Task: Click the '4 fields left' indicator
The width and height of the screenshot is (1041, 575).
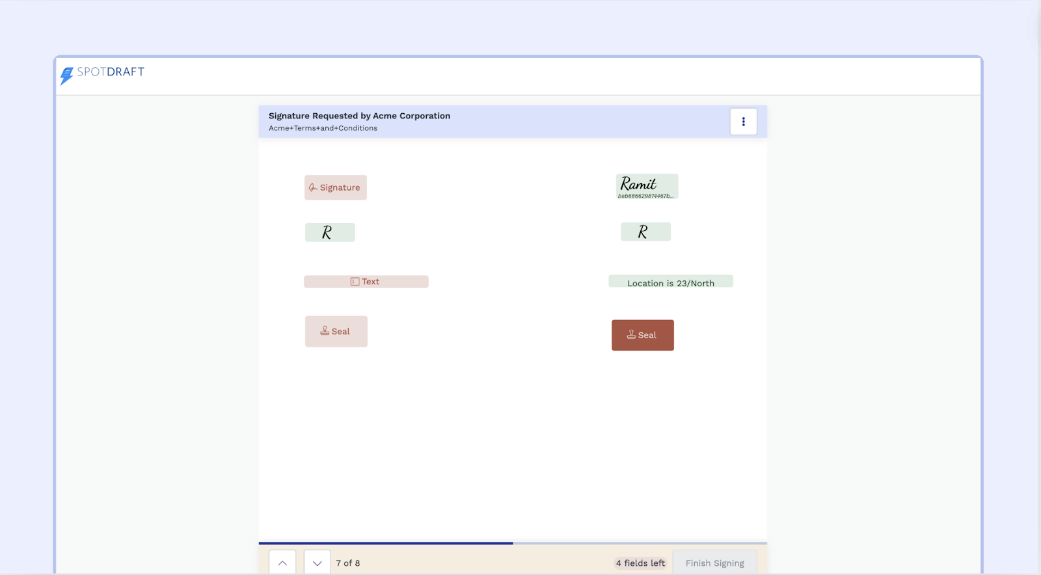Action: [x=641, y=563]
